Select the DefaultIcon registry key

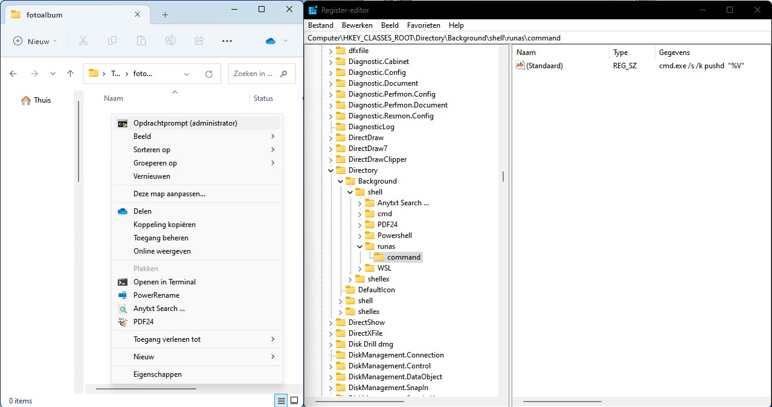click(376, 290)
